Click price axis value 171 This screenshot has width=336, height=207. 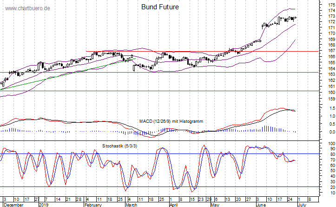pyautogui.click(x=331, y=27)
